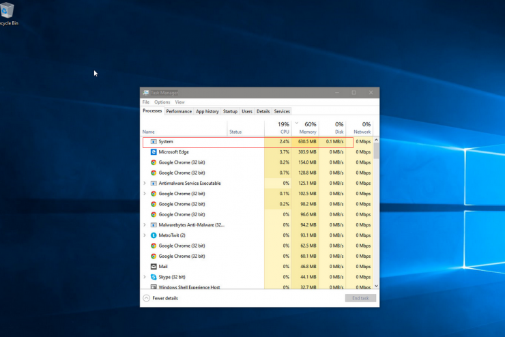Click the process list scrollbar down arrow
This screenshot has width=505, height=337.
(376, 286)
